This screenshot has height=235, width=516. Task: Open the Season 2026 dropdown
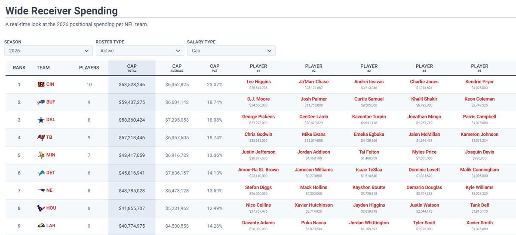[49, 51]
